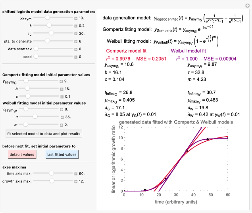Click the seed slider thumb

pos(35,57)
